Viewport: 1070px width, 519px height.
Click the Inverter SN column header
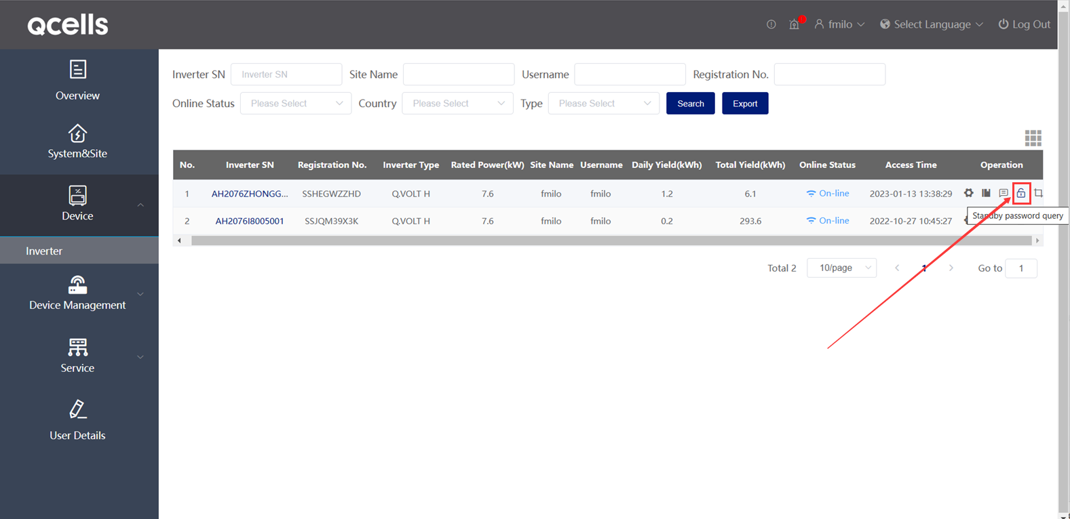[250, 165]
